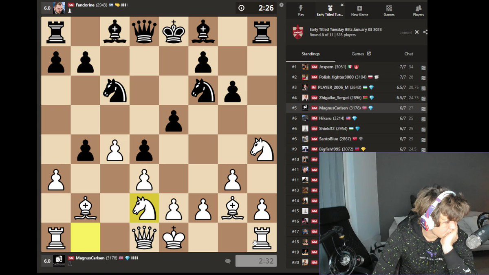Open the Early Titled Tuesday shield logo

click(298, 32)
